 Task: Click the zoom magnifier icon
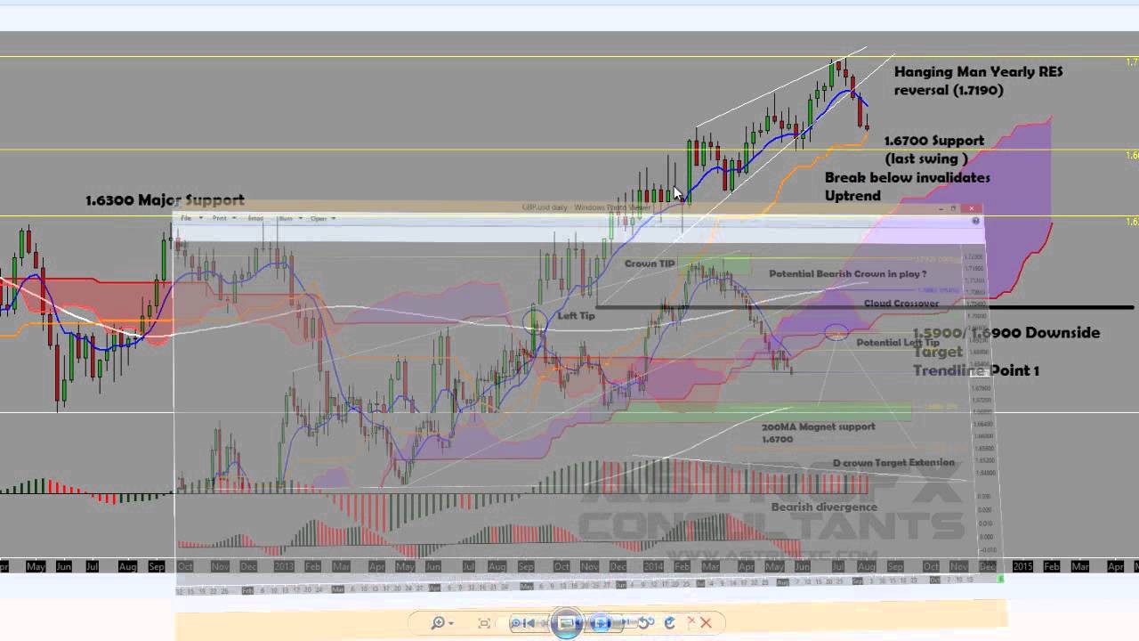click(x=437, y=623)
